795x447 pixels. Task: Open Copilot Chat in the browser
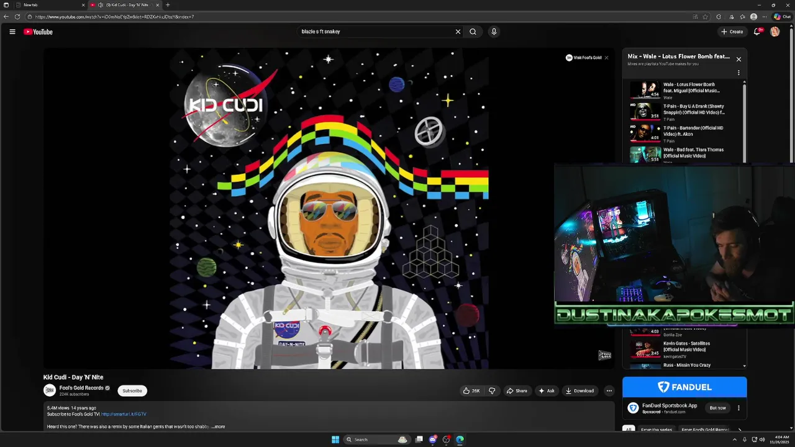click(782, 17)
